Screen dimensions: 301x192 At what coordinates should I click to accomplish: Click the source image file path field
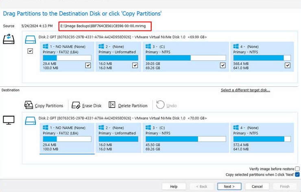105,26
